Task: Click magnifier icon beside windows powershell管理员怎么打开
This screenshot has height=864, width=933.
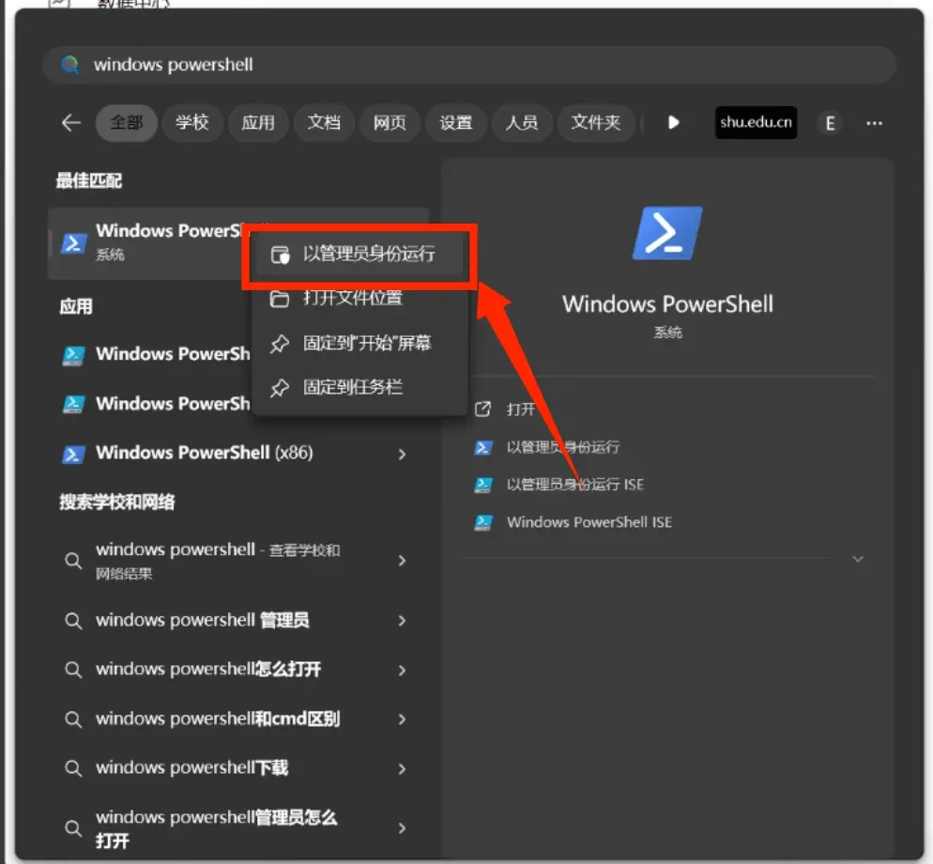Action: tap(73, 828)
